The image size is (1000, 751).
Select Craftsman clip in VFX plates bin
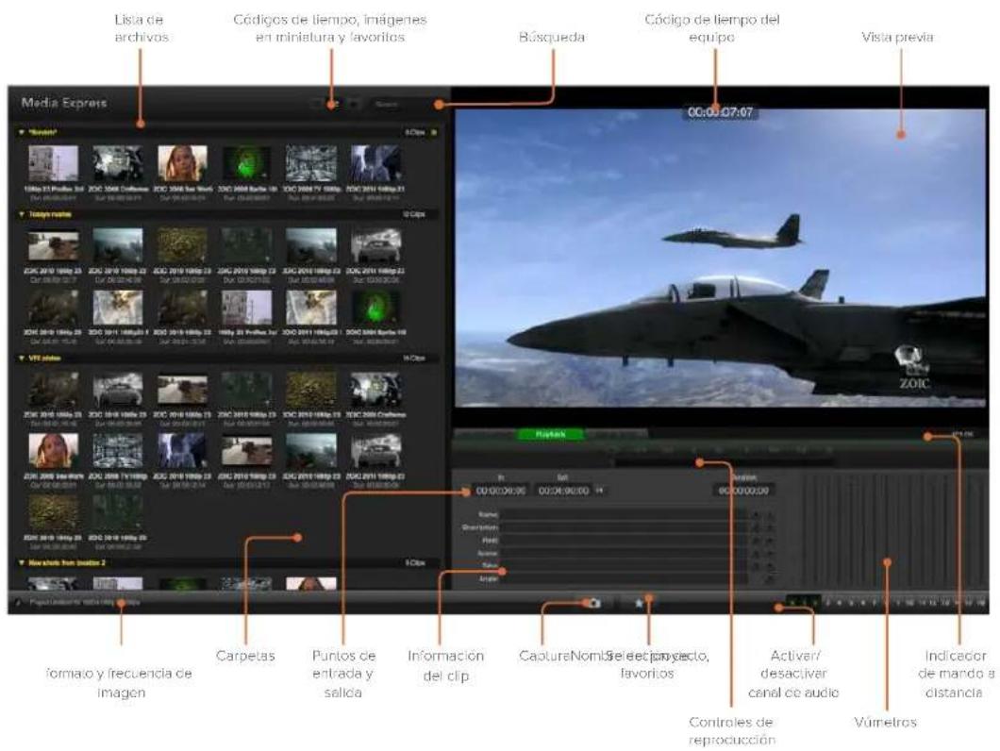point(375,390)
